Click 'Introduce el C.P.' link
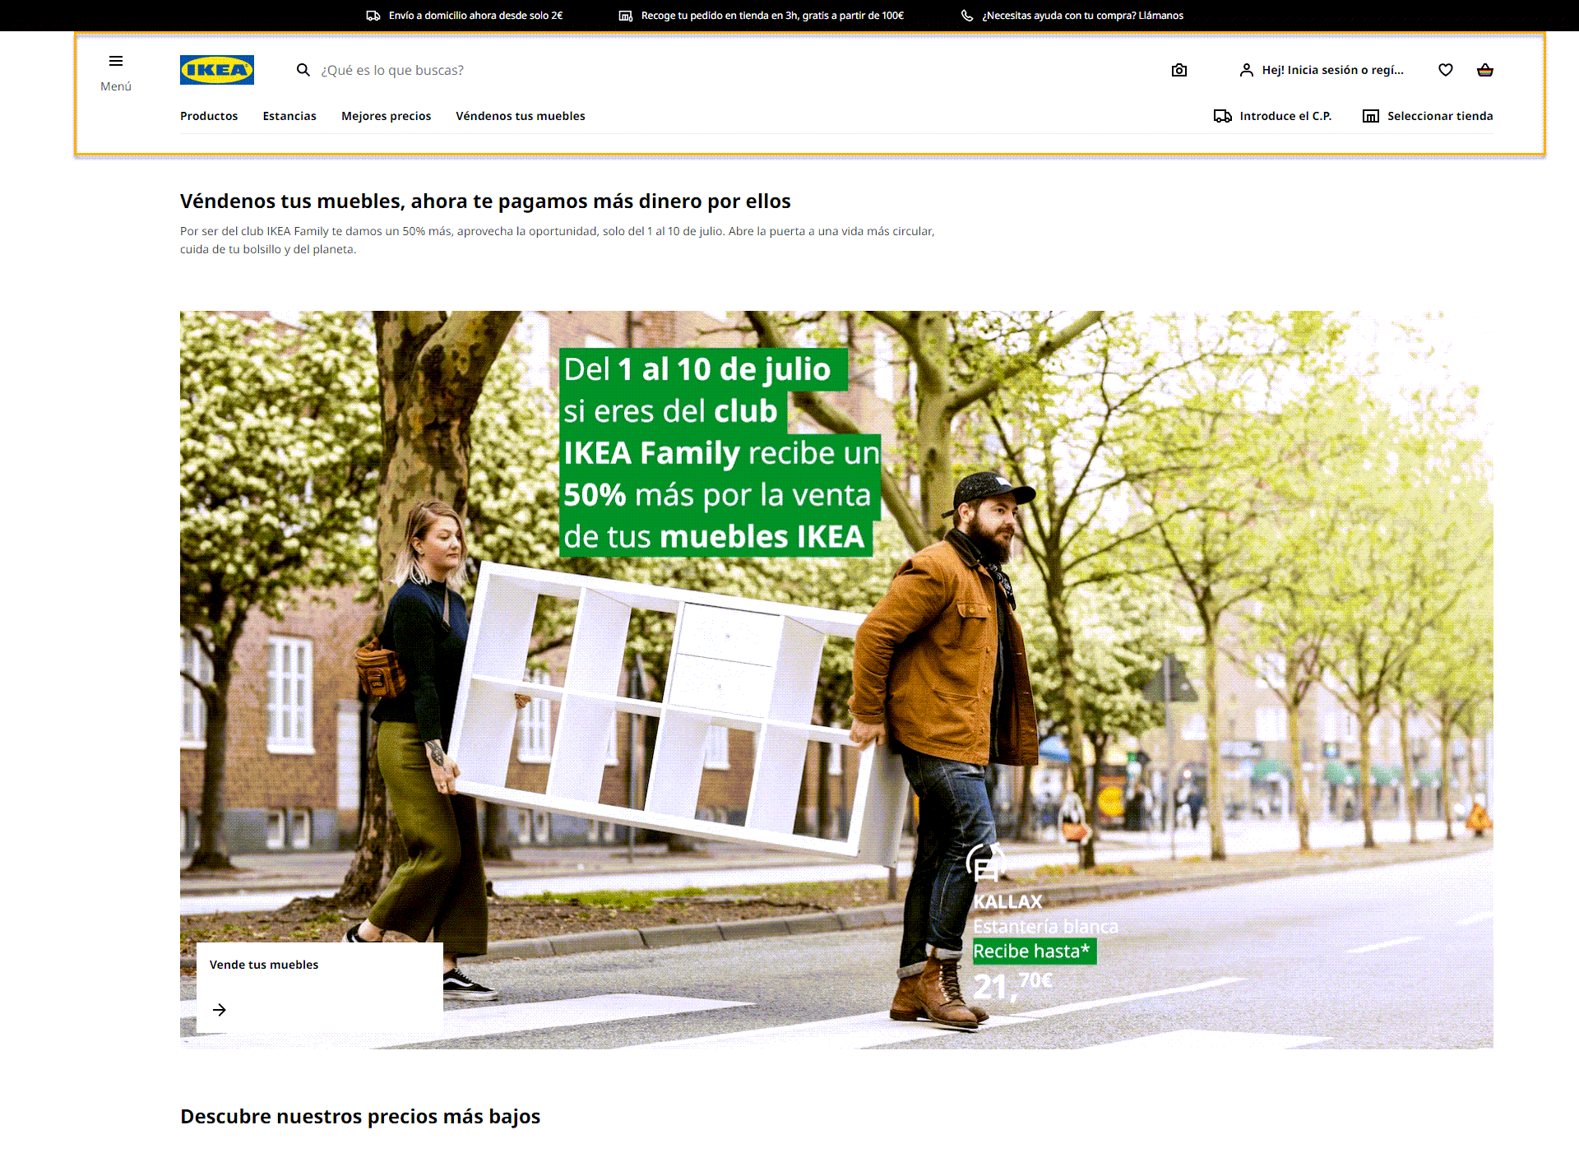The width and height of the screenshot is (1579, 1176). 1285,116
